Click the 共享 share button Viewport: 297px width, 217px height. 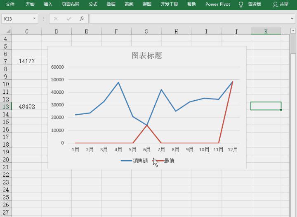tap(280, 5)
